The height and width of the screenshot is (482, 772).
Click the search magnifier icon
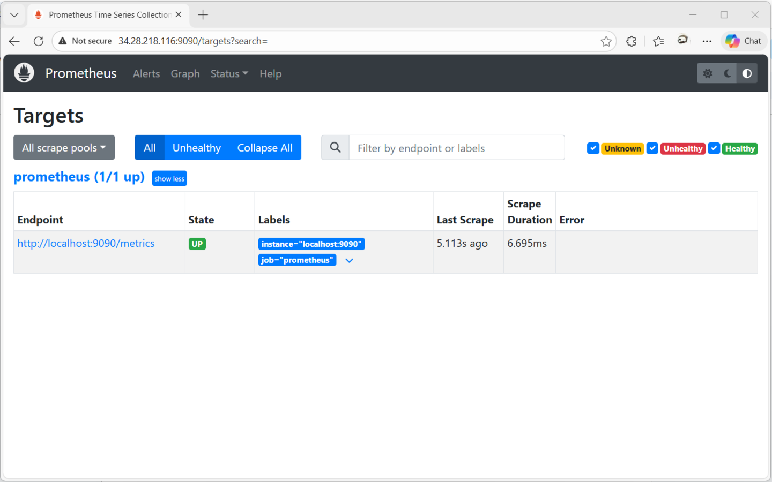pyautogui.click(x=335, y=148)
